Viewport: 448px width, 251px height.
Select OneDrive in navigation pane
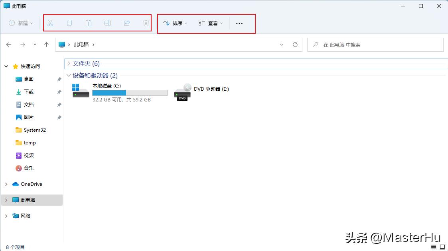point(32,184)
